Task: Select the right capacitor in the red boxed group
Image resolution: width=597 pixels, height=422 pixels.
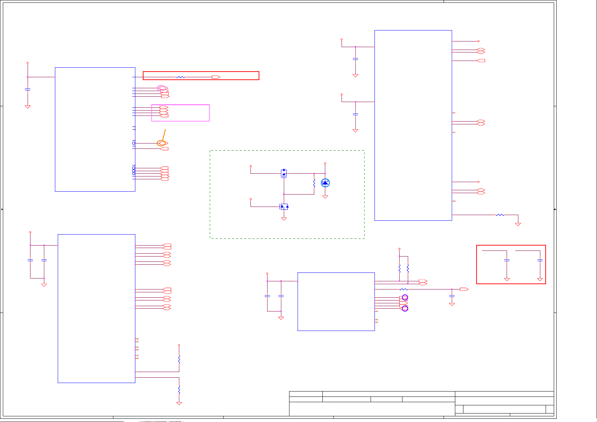Action: [x=540, y=260]
